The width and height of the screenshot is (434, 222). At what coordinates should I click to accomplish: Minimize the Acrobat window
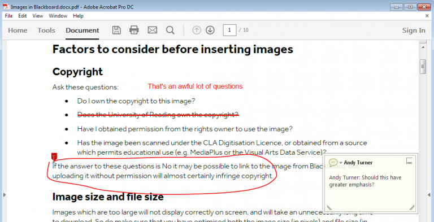(397, 7)
